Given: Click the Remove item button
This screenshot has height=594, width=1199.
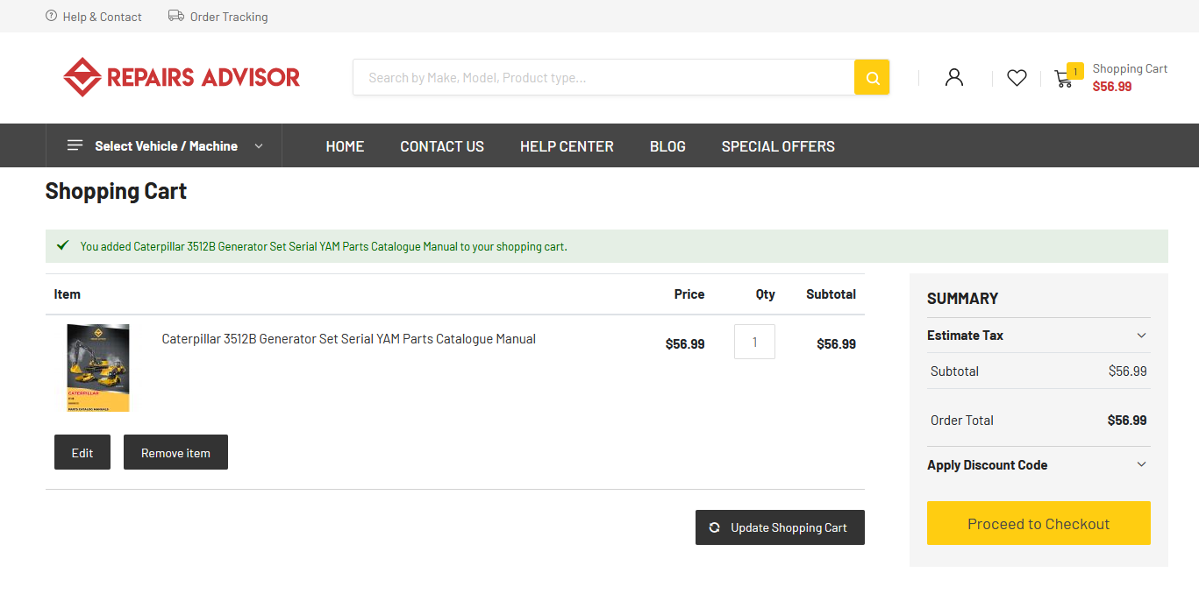Looking at the screenshot, I should [x=175, y=453].
